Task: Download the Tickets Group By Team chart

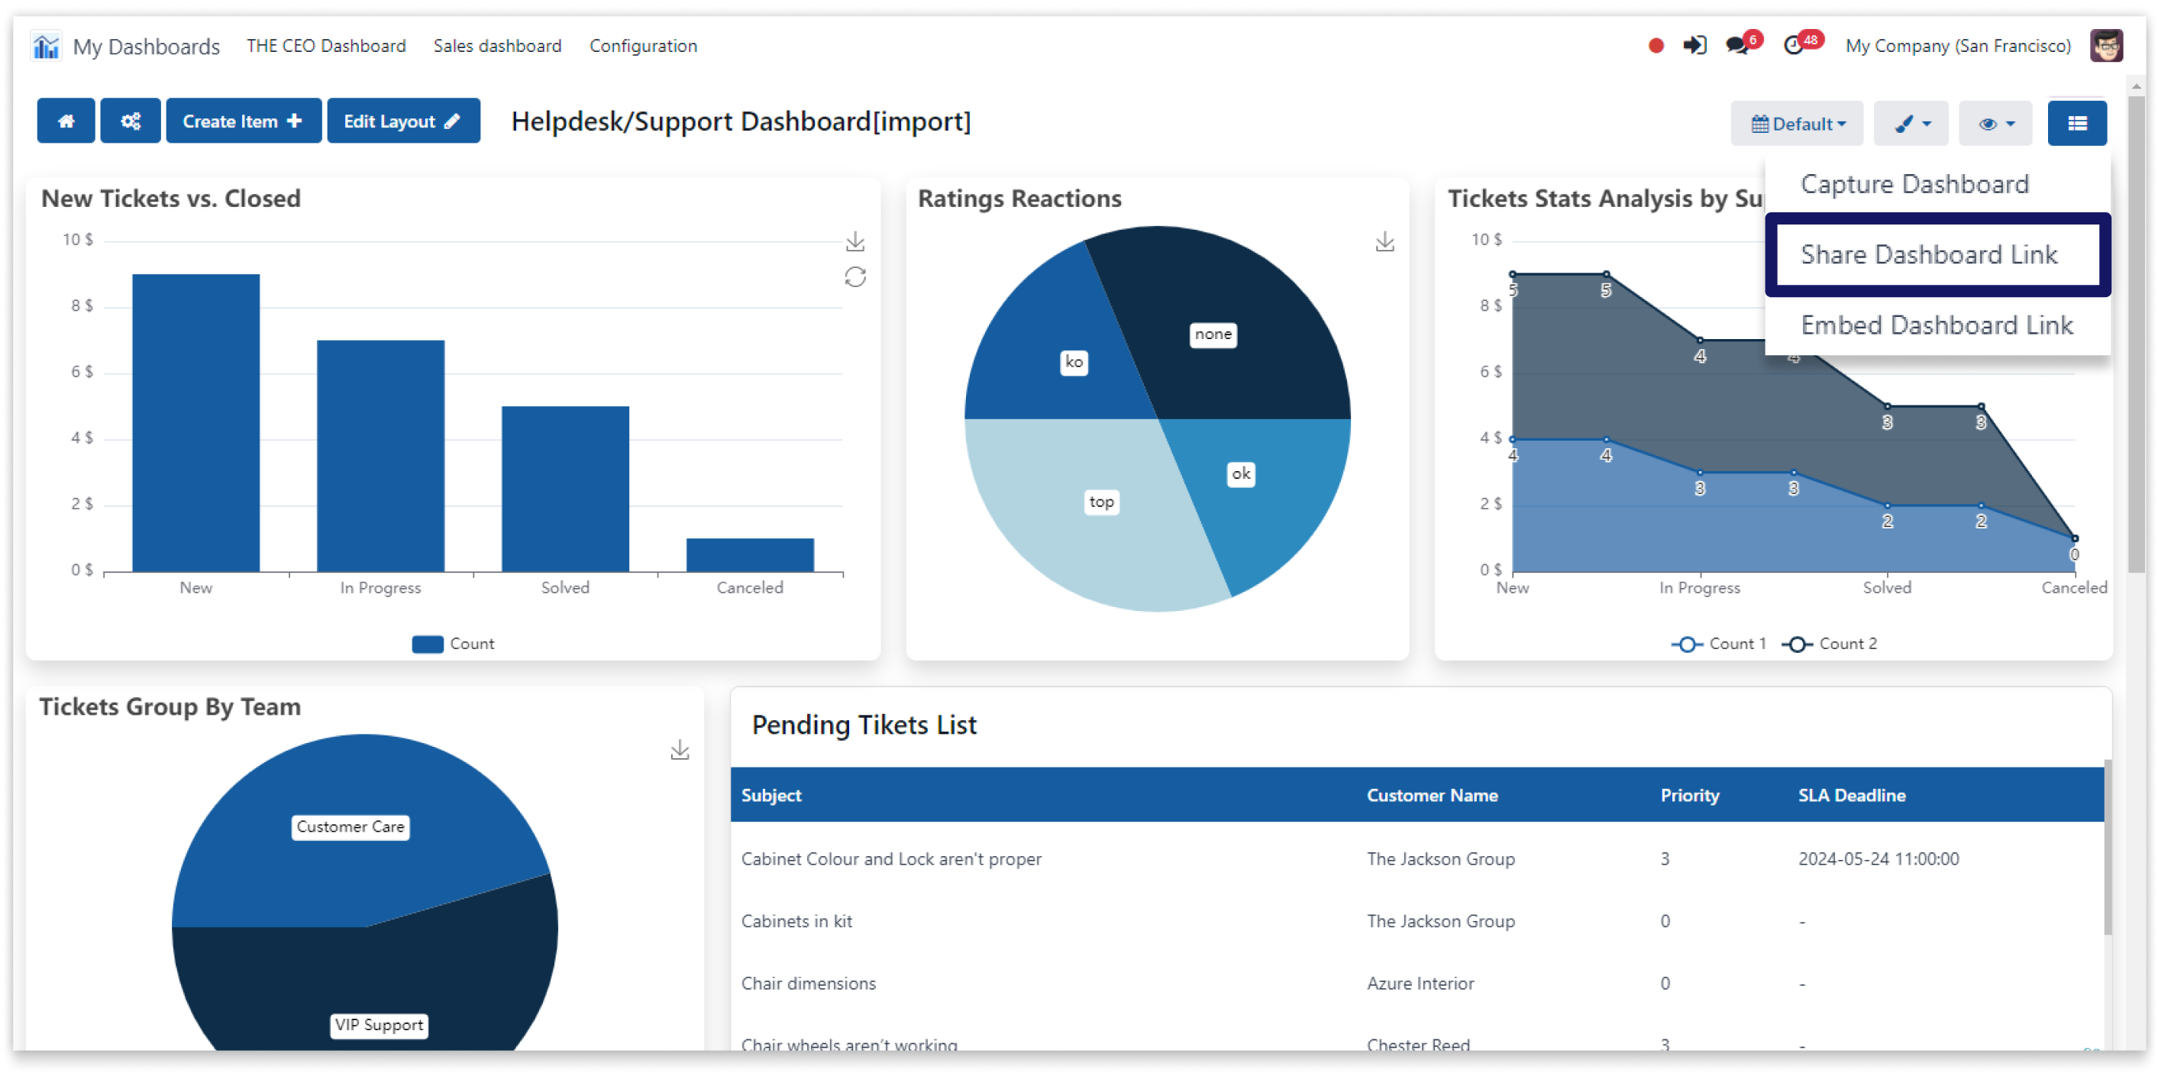Action: click(680, 750)
